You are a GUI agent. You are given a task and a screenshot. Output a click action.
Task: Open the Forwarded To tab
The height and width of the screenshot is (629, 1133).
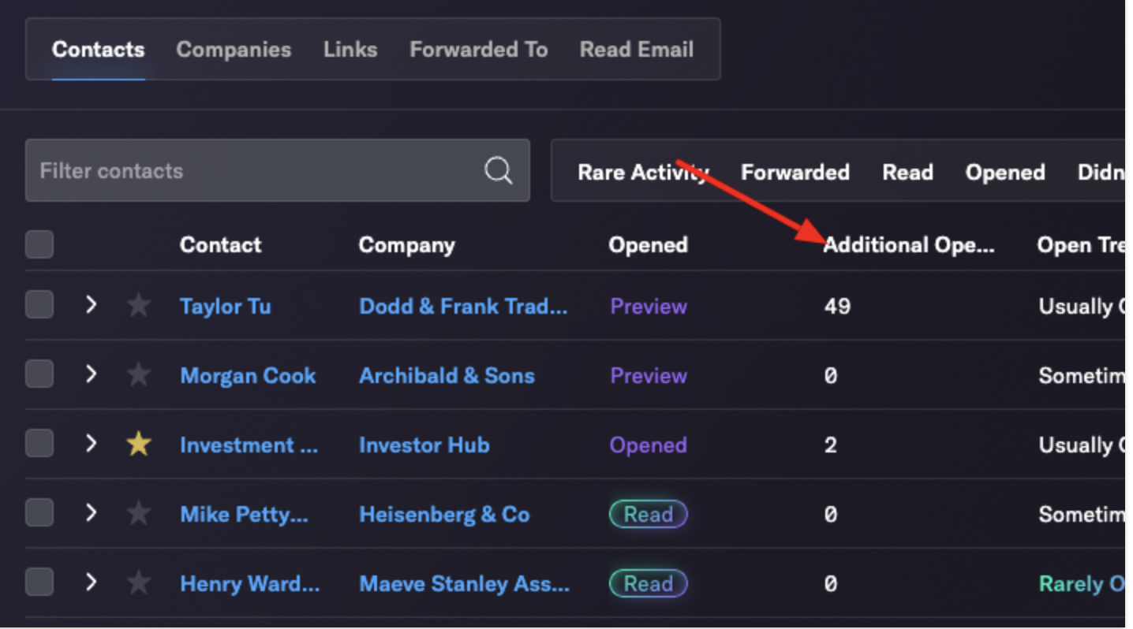(478, 49)
